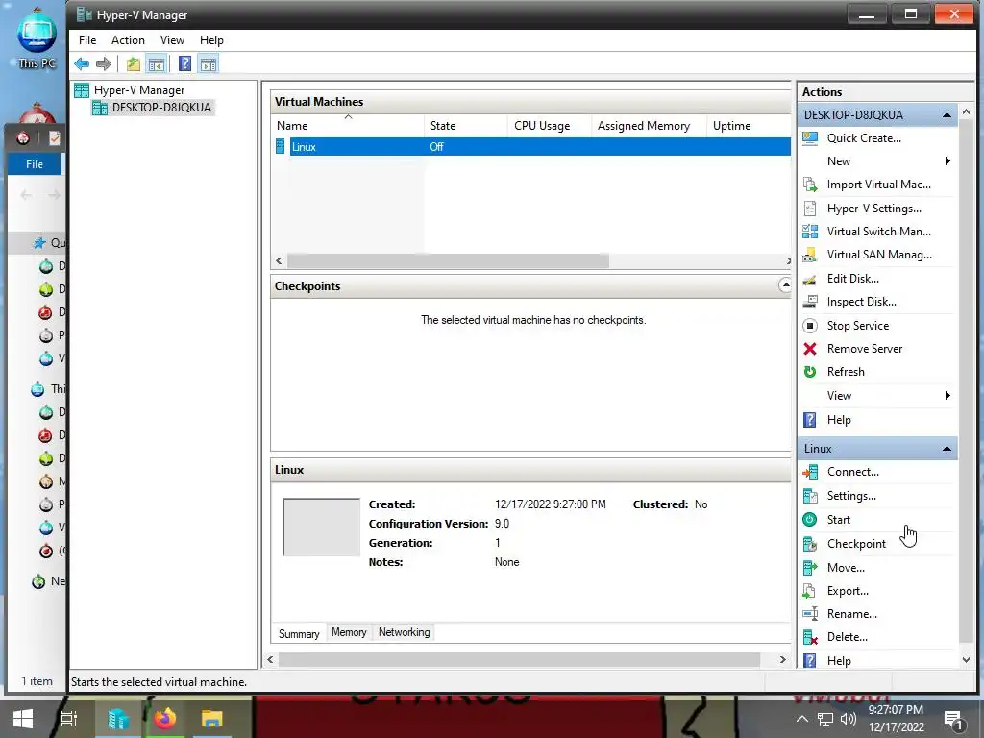
Task: Click Stop Service action
Action: [x=858, y=326]
